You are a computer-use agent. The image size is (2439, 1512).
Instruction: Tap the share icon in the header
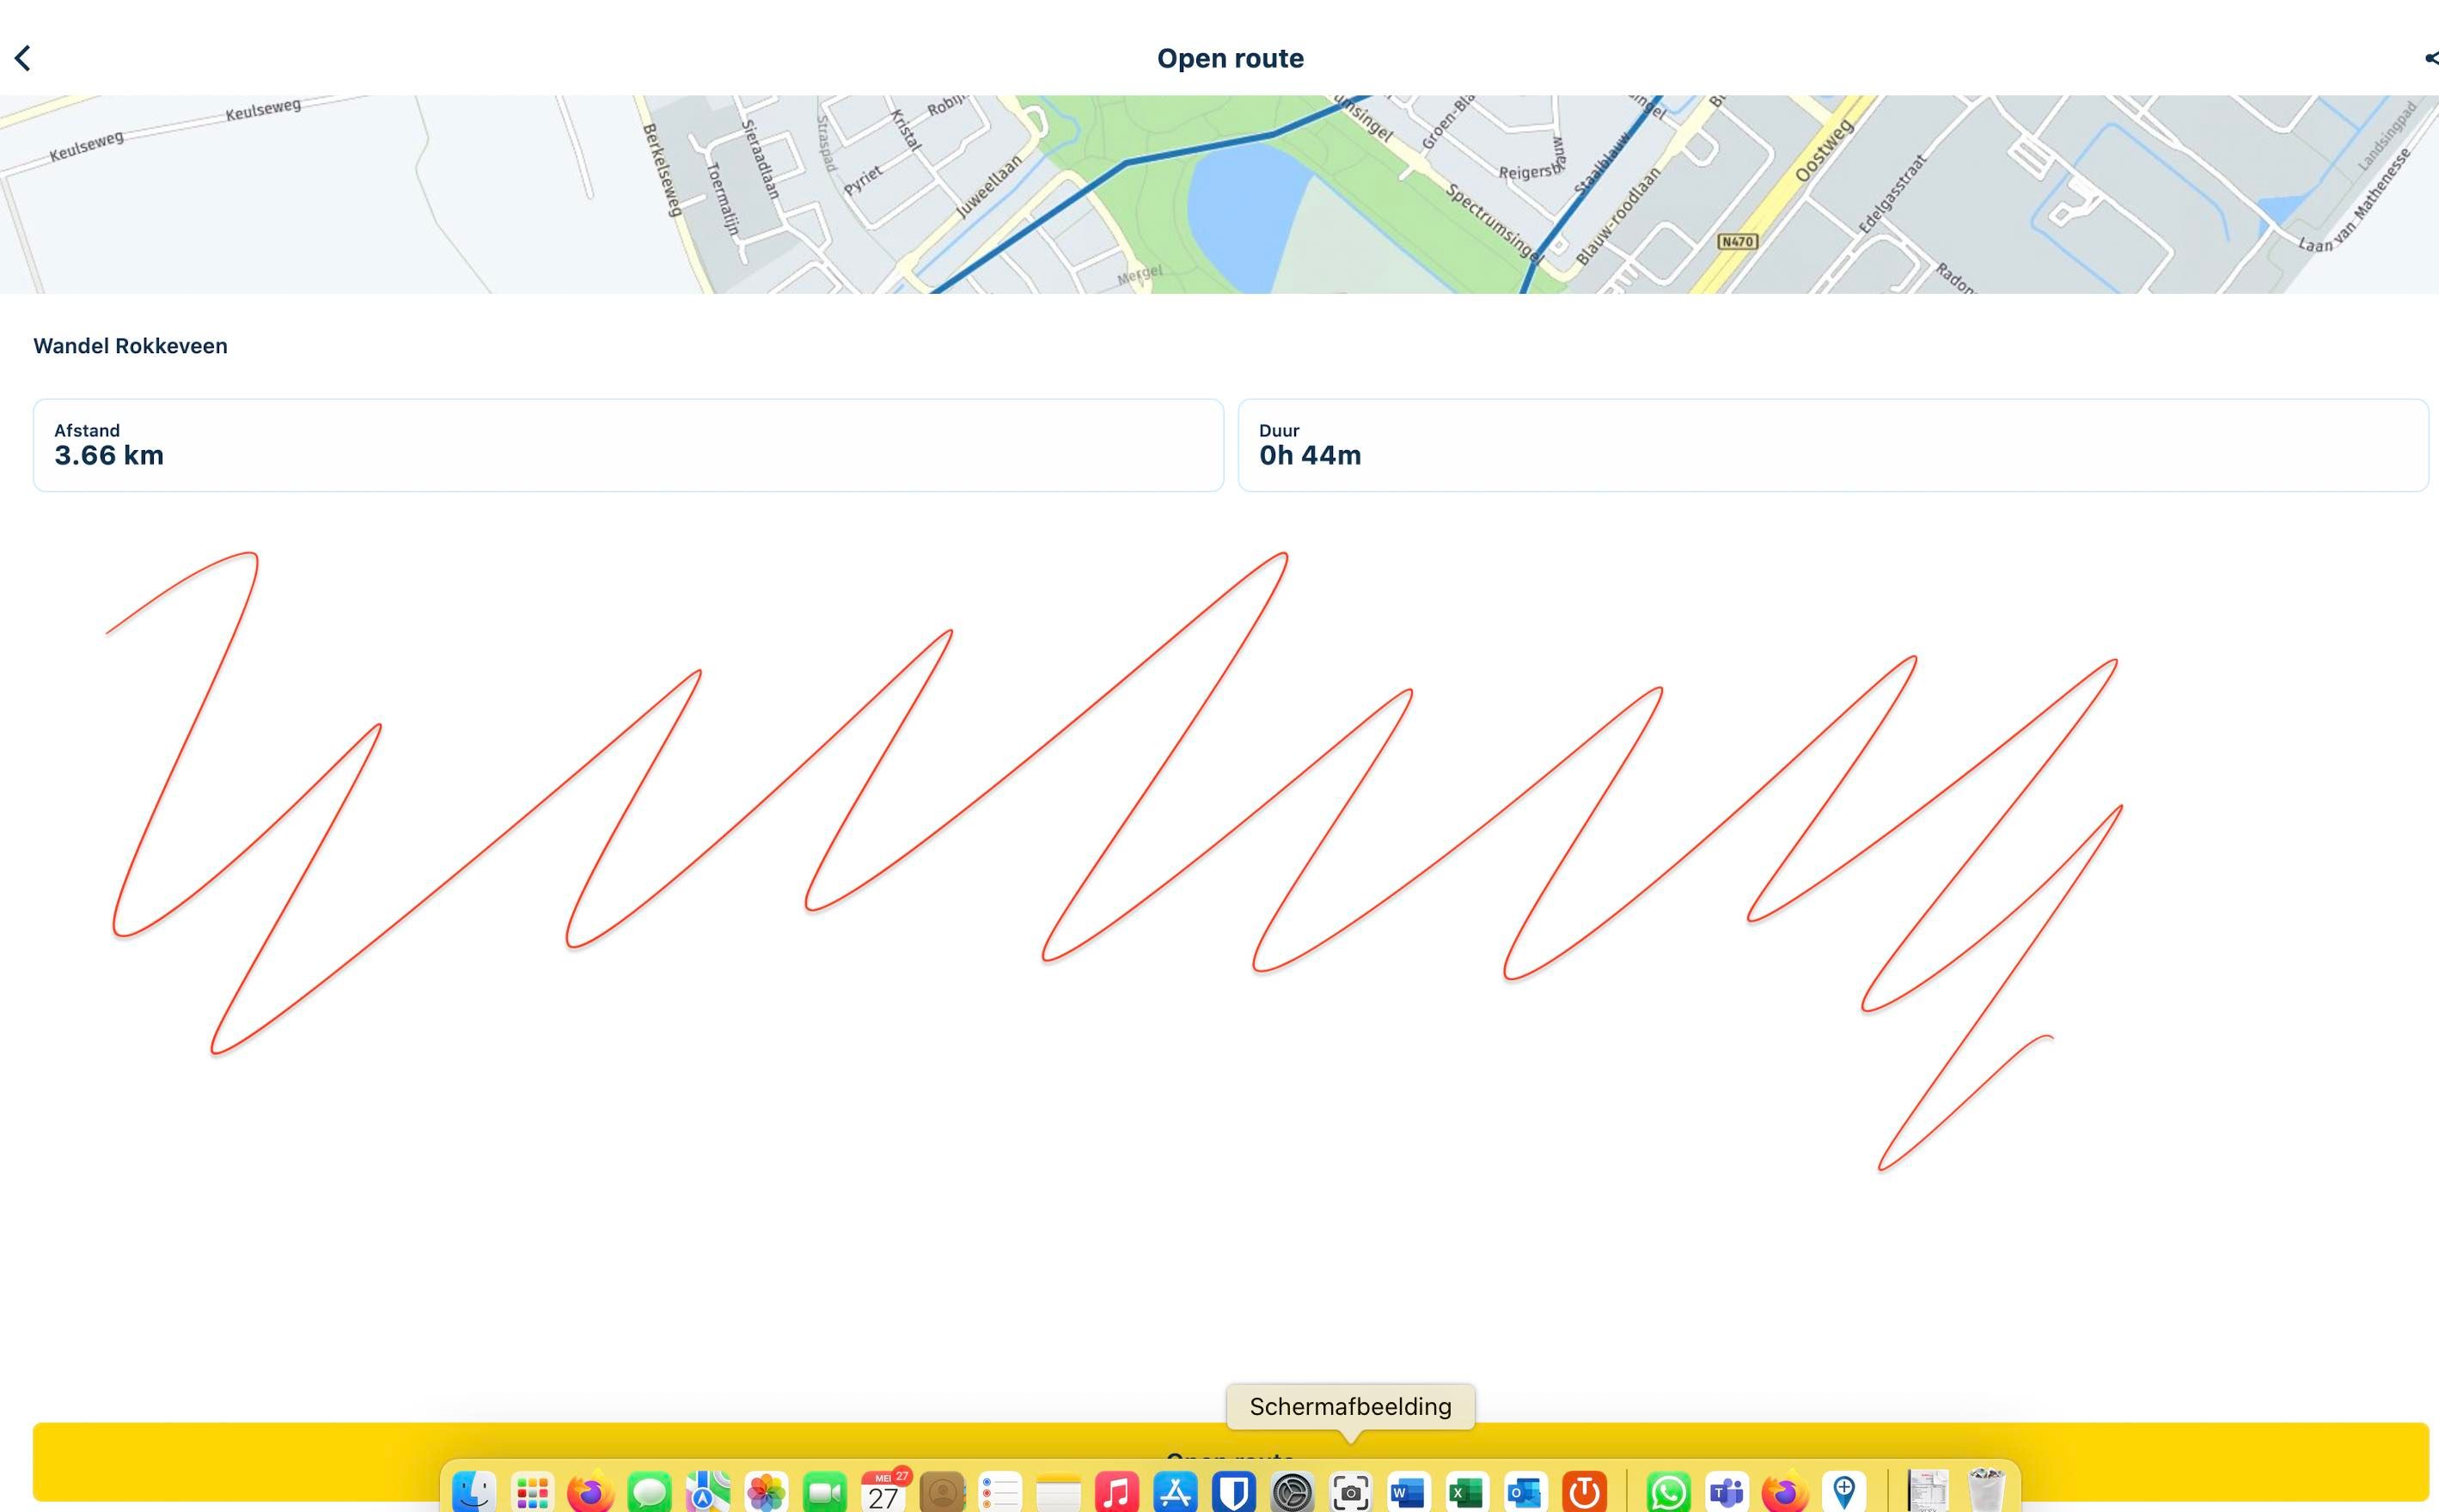click(x=2431, y=58)
